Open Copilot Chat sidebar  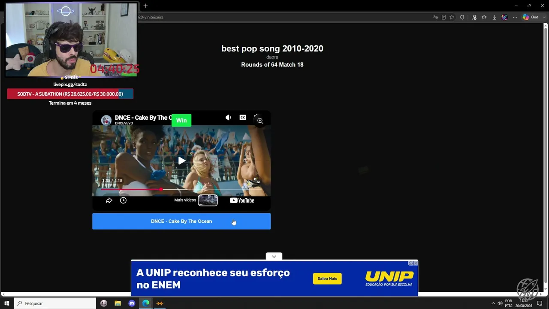[531, 17]
